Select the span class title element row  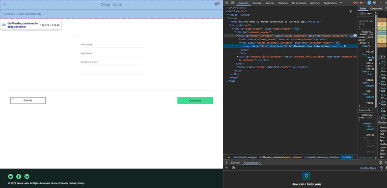click(x=290, y=46)
